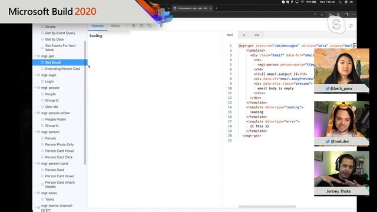Open macOS Spotlight search icon
Screen dimensions: 377x212
340,2
